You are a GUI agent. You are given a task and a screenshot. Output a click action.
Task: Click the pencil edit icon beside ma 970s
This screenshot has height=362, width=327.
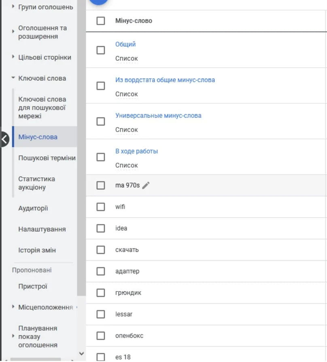tap(146, 185)
